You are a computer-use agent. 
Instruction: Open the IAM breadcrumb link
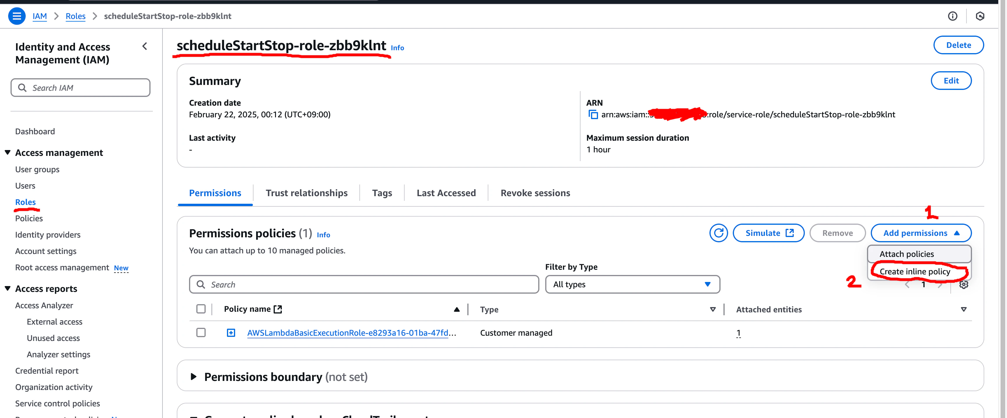[x=39, y=16]
